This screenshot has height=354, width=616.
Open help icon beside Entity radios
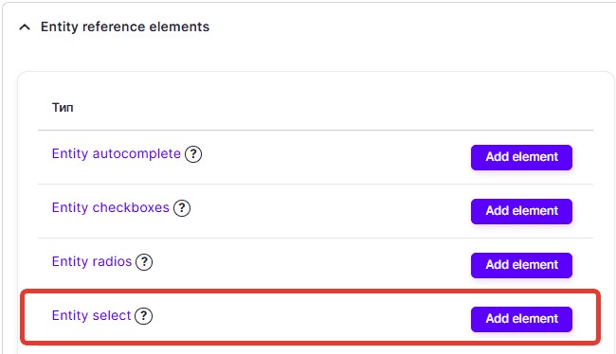144,262
